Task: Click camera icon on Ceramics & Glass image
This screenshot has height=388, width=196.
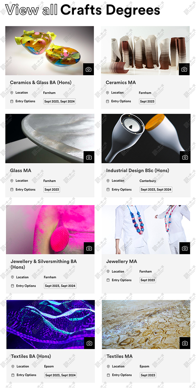Action: pos(88,69)
